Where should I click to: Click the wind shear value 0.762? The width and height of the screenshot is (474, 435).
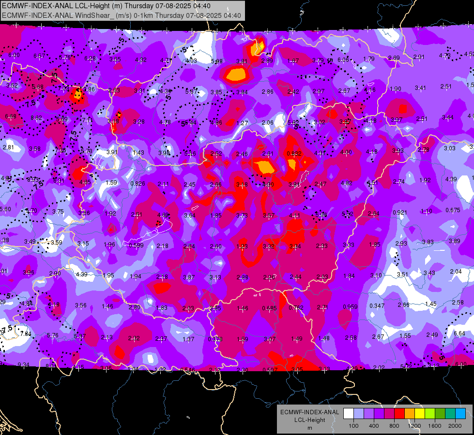(296, 307)
